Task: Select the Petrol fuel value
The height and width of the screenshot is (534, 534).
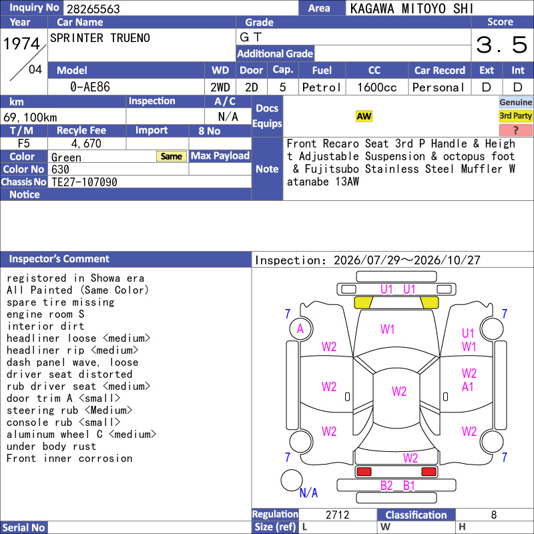Action: point(322,87)
